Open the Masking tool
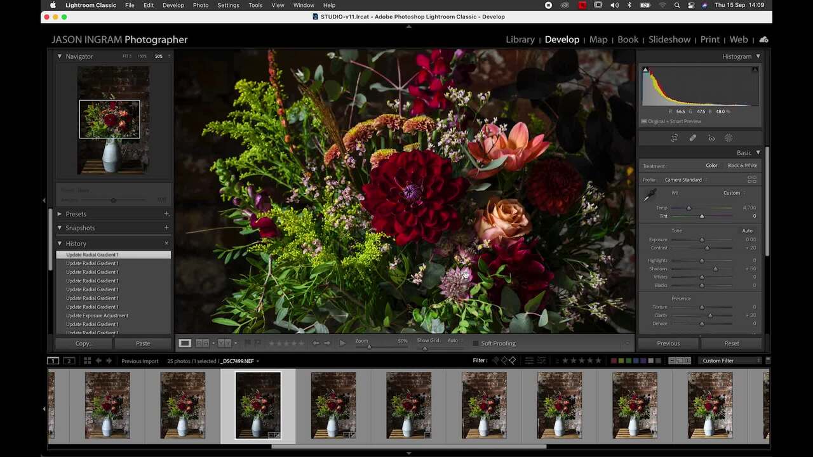Screen dimensions: 813x457 coord(729,138)
